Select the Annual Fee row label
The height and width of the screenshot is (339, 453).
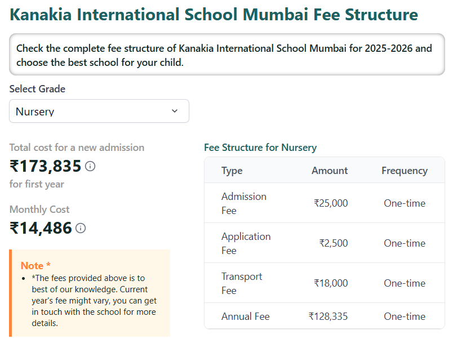pos(245,316)
